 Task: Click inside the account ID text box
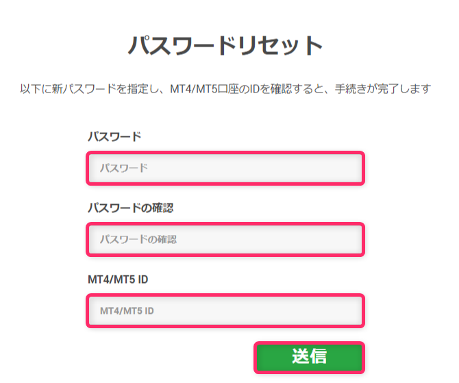coord(225,310)
